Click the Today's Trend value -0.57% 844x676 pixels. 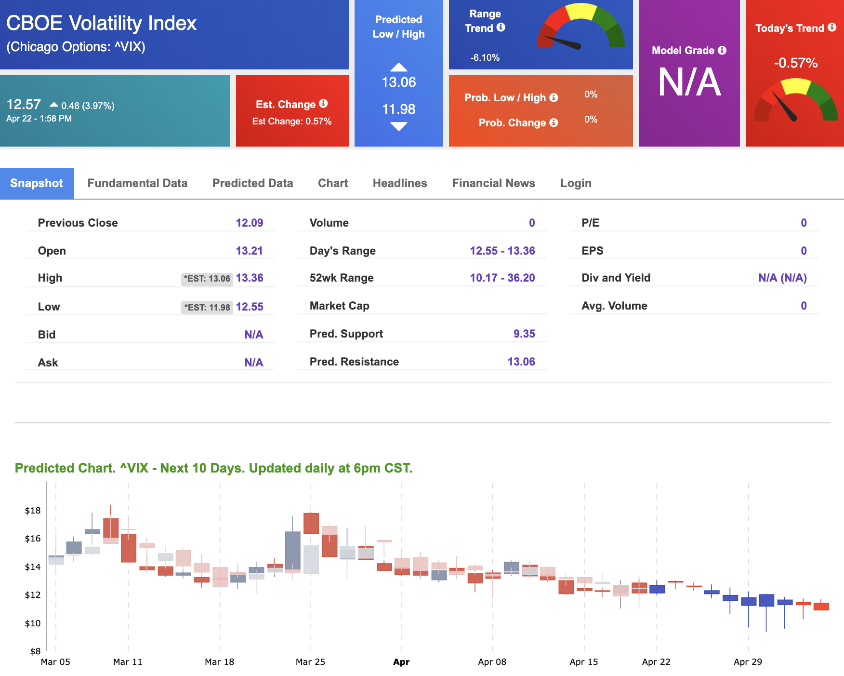coord(796,63)
